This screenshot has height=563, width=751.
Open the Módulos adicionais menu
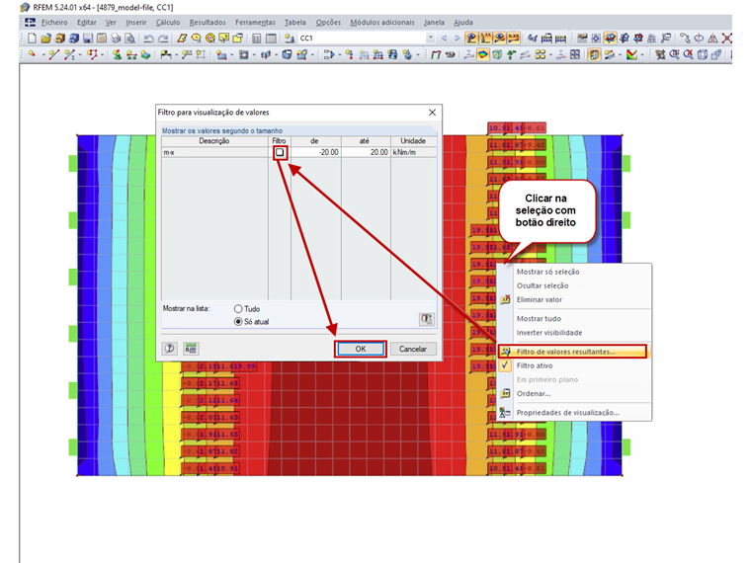(x=382, y=22)
